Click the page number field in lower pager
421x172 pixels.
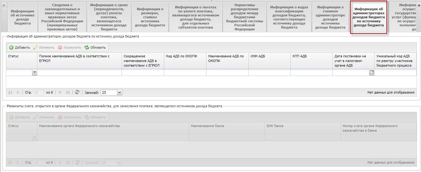39,162
